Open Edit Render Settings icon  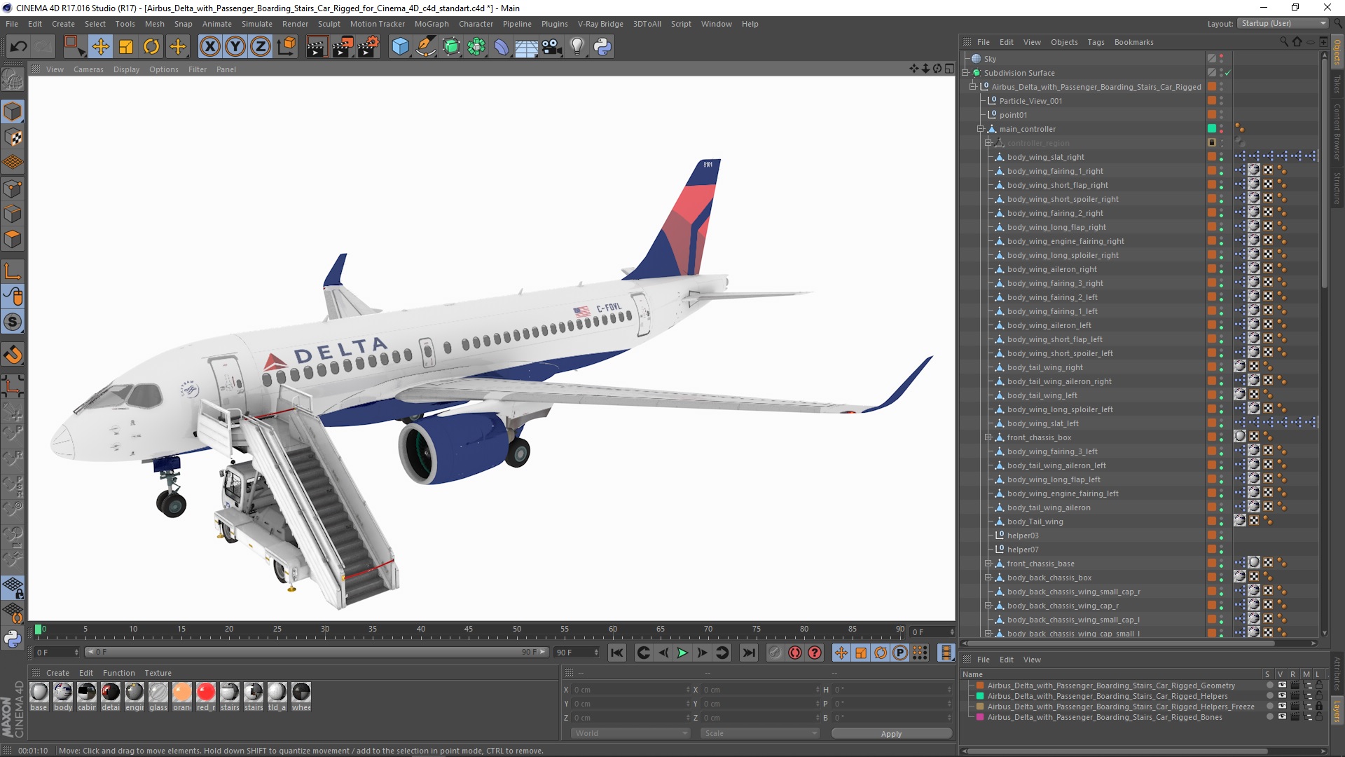click(x=368, y=47)
